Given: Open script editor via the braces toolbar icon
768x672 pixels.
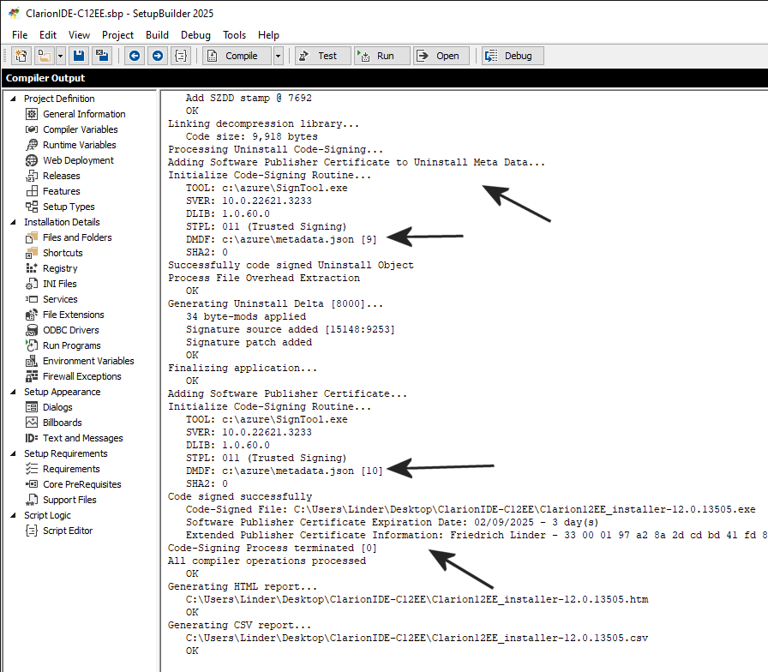Looking at the screenshot, I should (181, 56).
